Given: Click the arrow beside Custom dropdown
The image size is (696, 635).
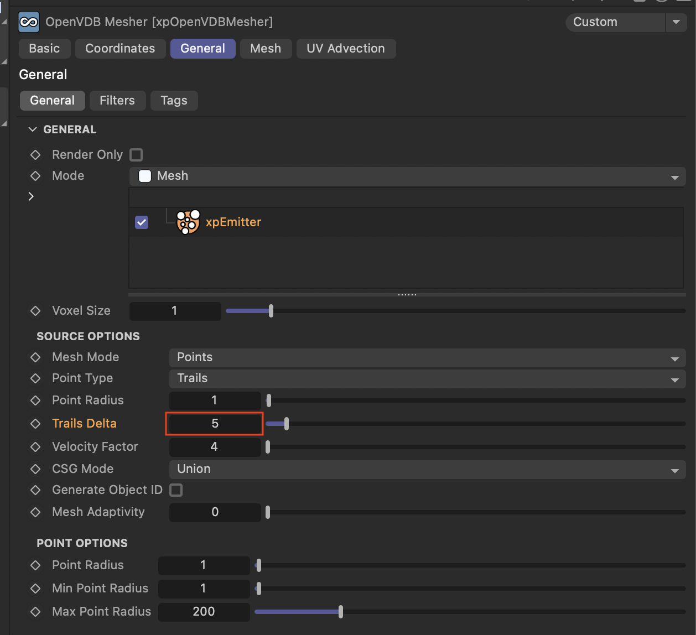Looking at the screenshot, I should tap(676, 22).
